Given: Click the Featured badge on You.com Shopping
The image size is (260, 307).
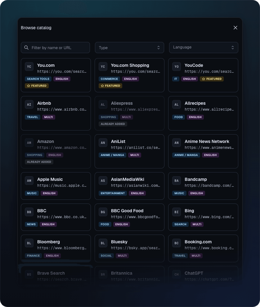Looking at the screenshot, I should pyautogui.click(x=110, y=86).
